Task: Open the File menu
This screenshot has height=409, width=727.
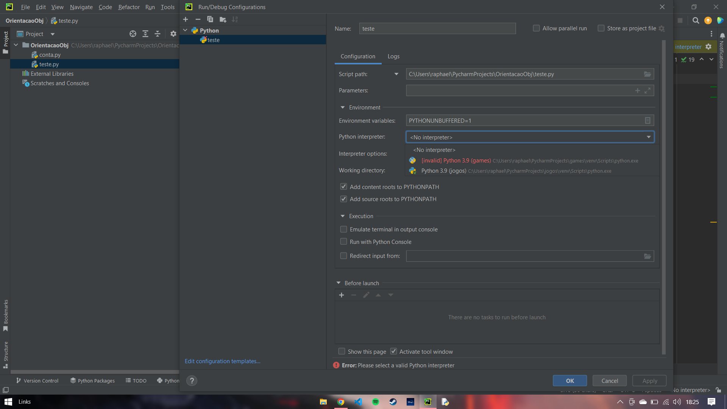Action: pyautogui.click(x=25, y=7)
